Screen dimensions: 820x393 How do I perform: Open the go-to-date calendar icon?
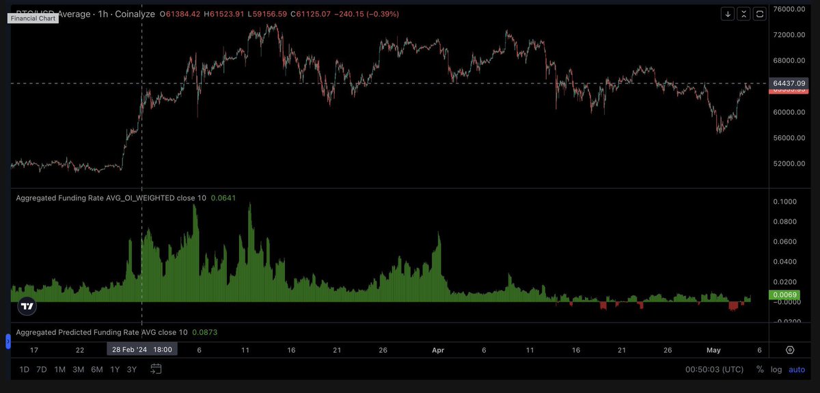coord(156,369)
